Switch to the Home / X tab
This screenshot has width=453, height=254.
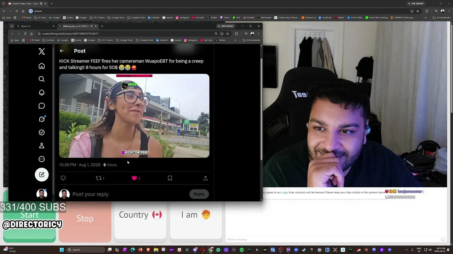tap(35, 26)
